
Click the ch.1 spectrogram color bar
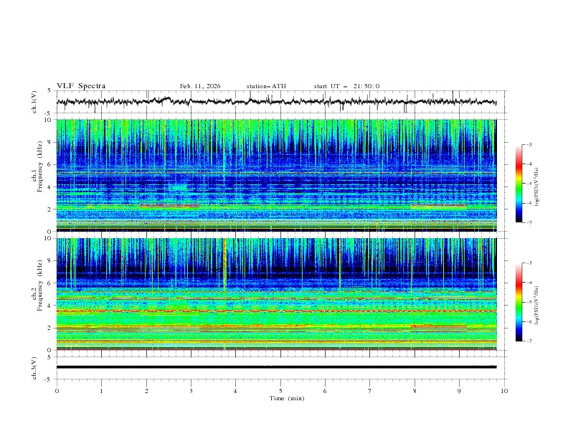[519, 184]
